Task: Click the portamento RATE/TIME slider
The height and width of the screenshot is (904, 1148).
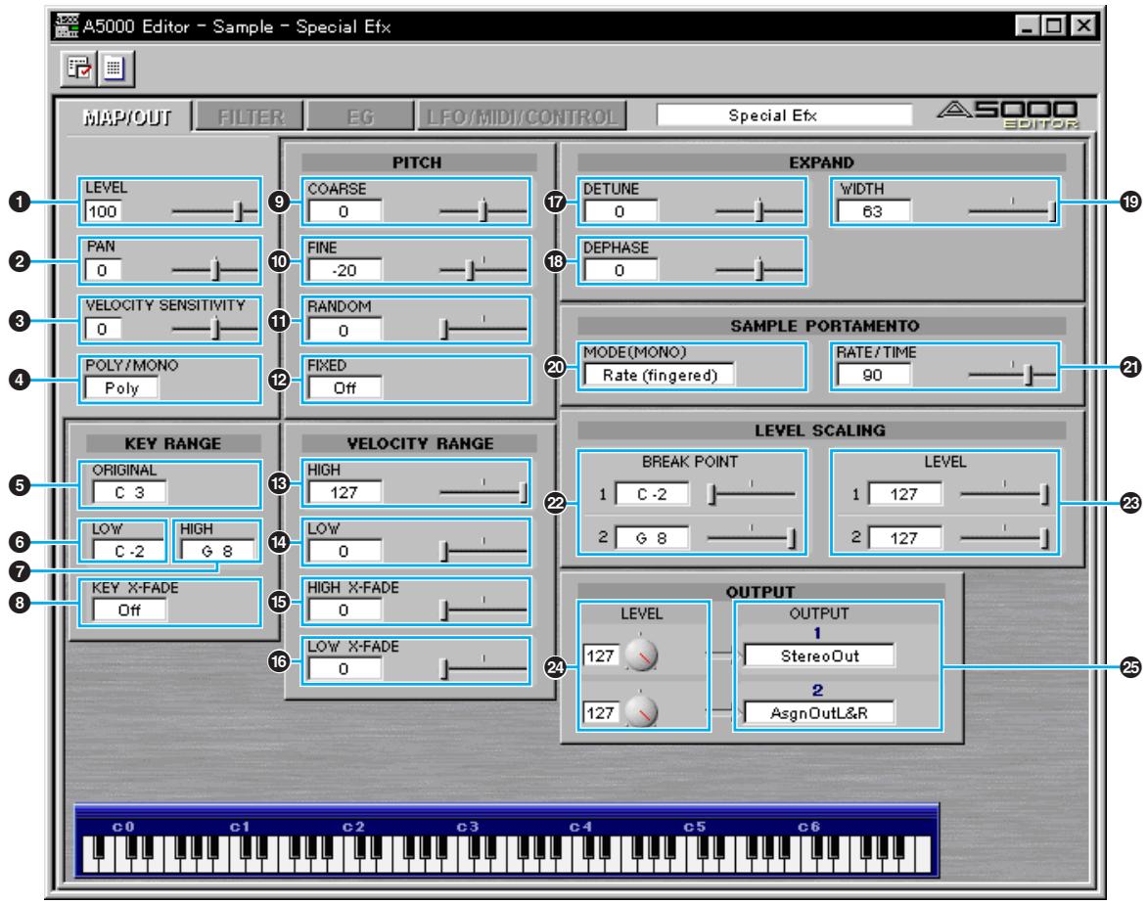Action: pyautogui.click(x=1012, y=375)
